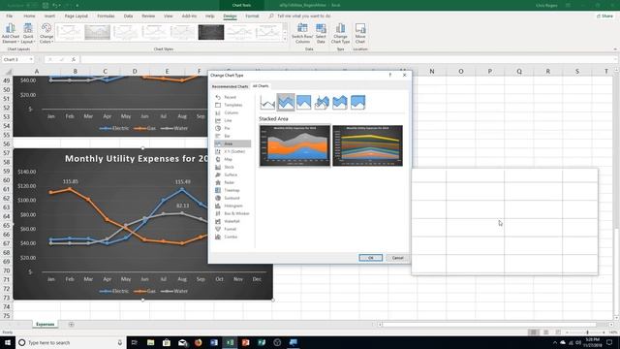Click the Share button
Viewport: 620px width, 349px height.
point(605,16)
